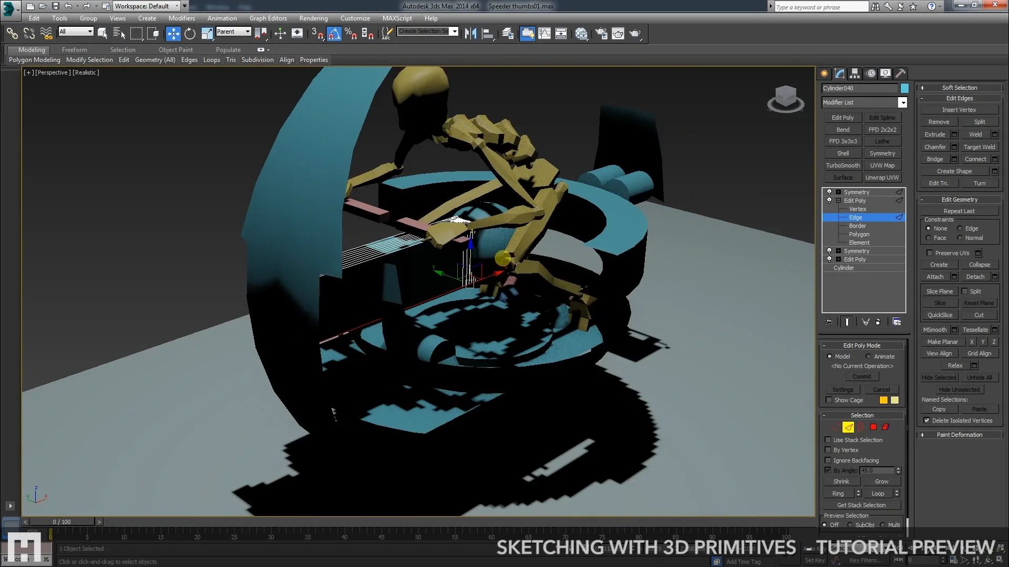Click the Align tool icon
Image resolution: width=1009 pixels, height=567 pixels.
487,33
